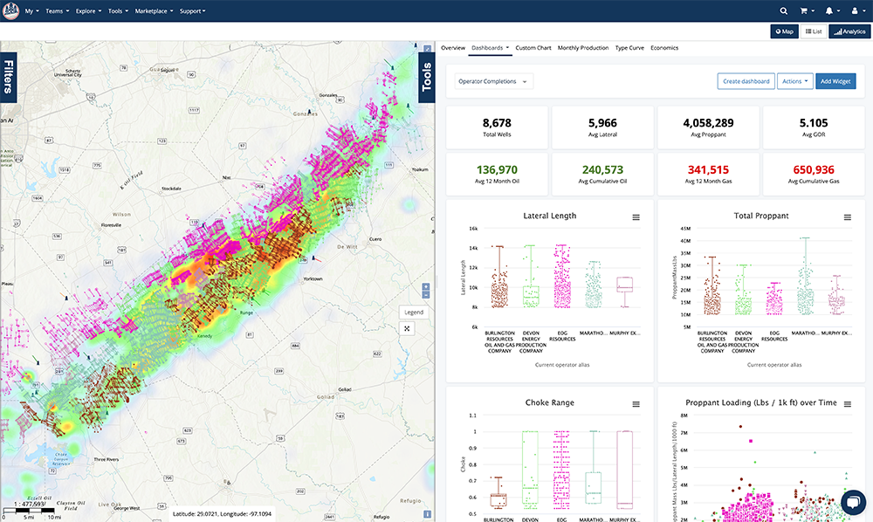Switch to the Type Curve tab
Viewport: 873px width, 522px height.
coord(629,48)
